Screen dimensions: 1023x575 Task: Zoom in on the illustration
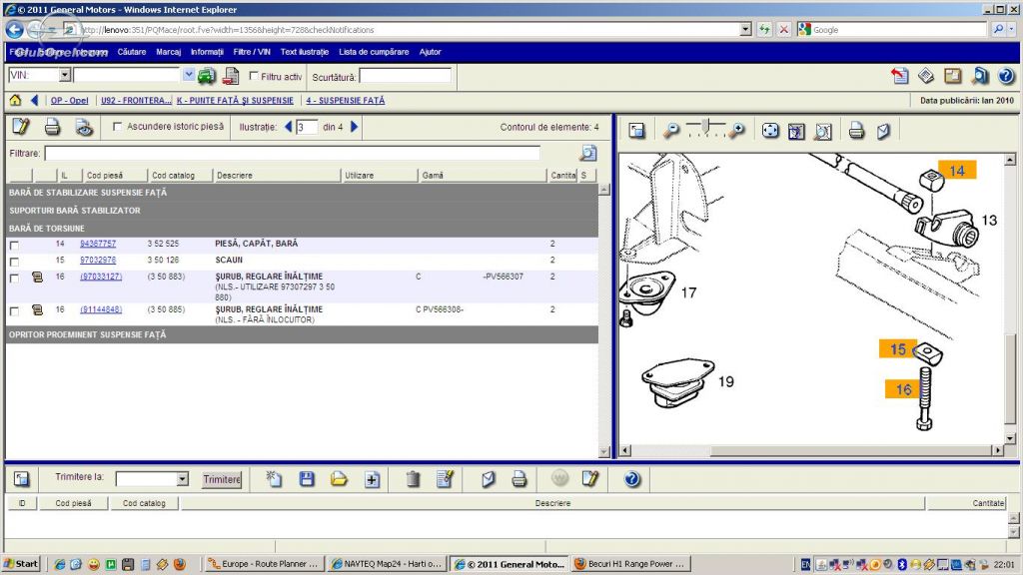point(736,131)
